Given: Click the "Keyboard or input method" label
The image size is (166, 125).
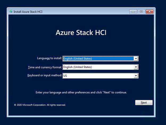Looking at the screenshot, I should pos(45,75).
